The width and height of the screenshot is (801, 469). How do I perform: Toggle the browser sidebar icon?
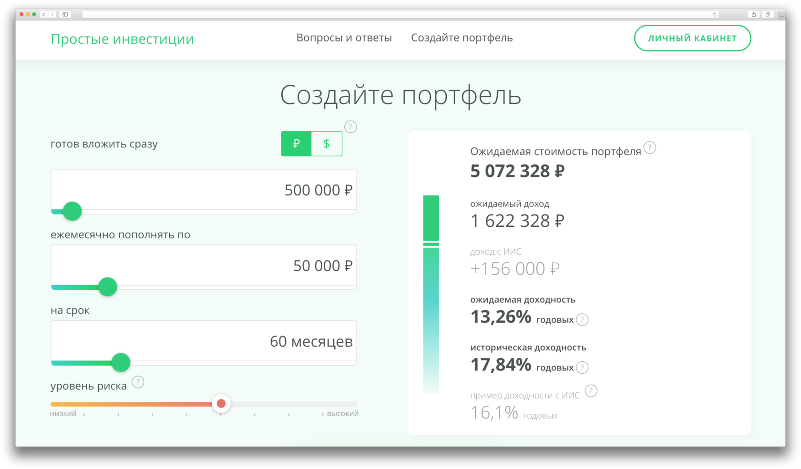(65, 14)
